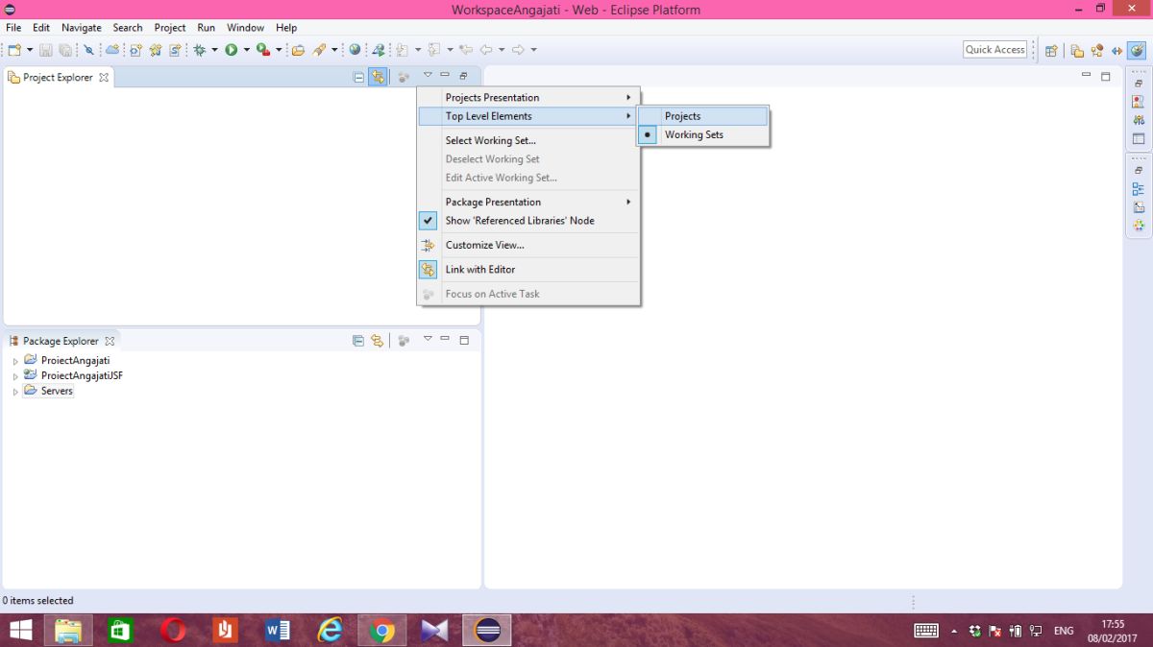Switch to the Package Explorer tab
The image size is (1153, 647).
(61, 341)
